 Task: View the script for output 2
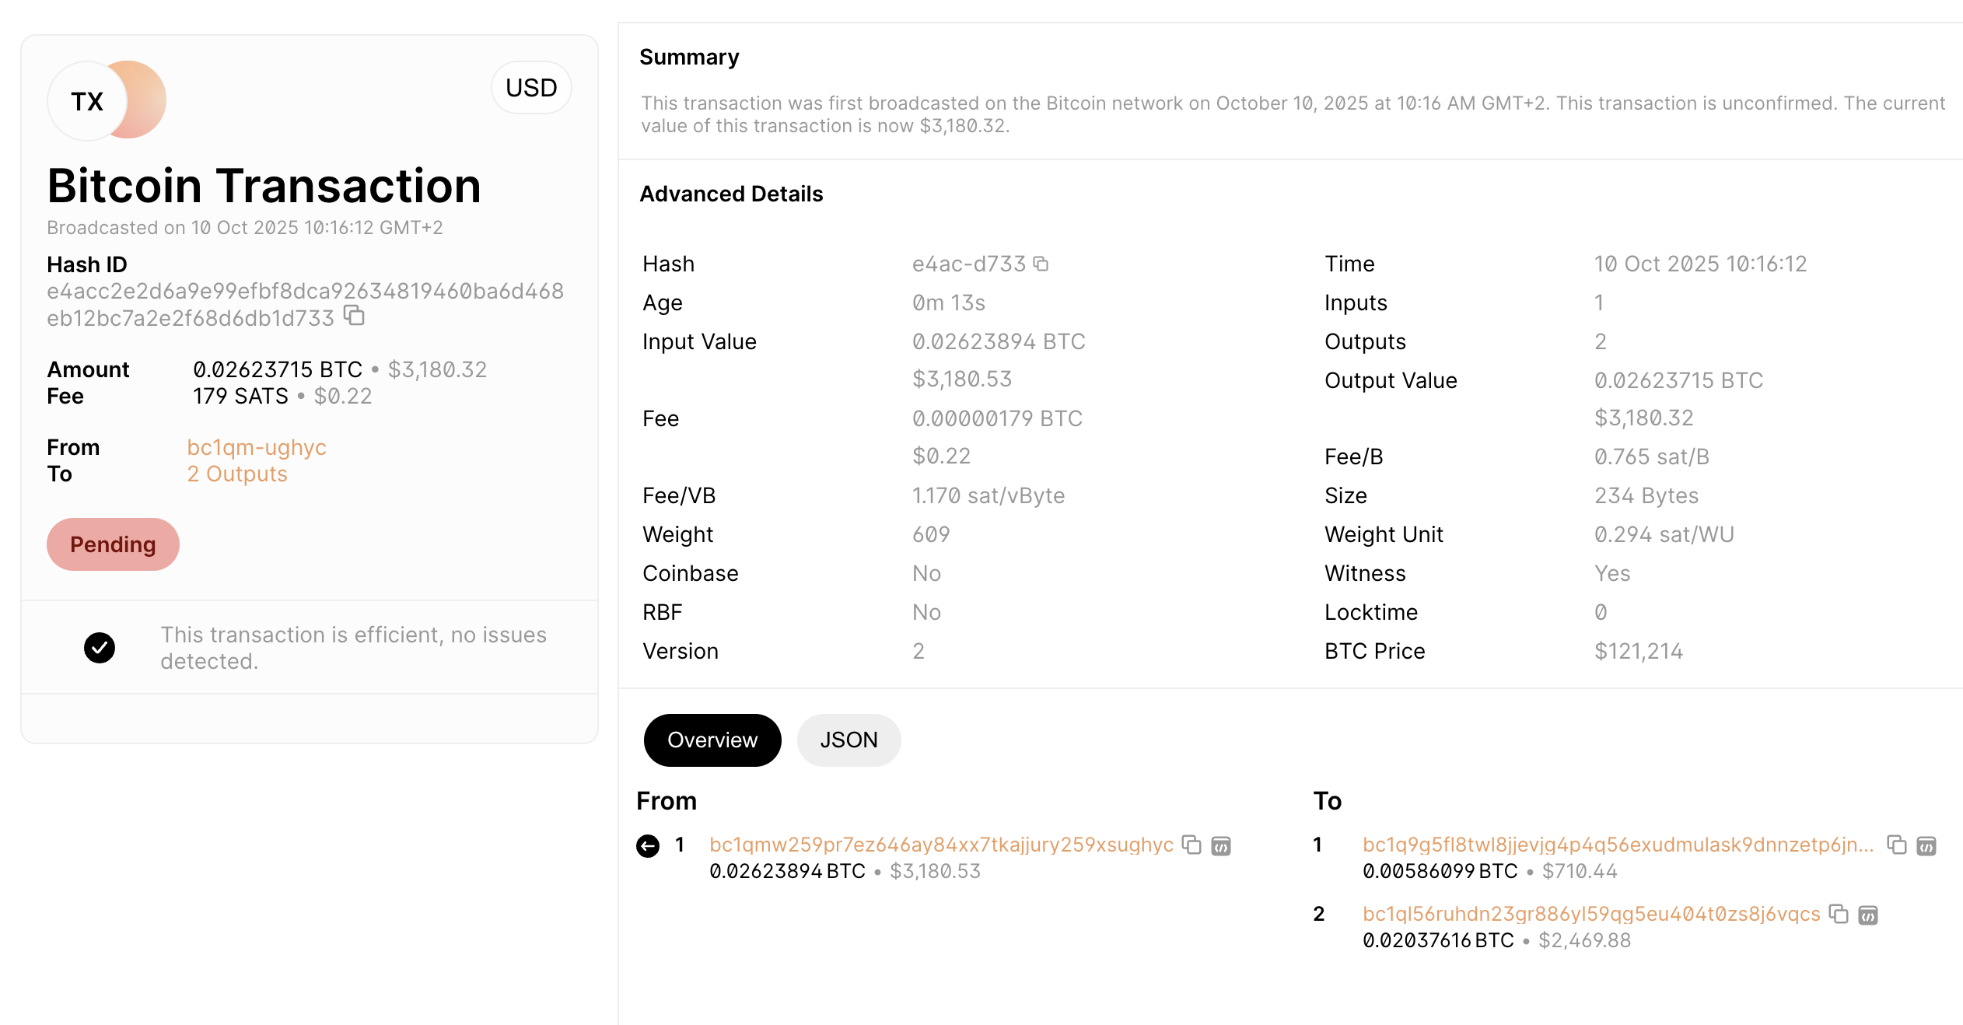click(x=1868, y=915)
